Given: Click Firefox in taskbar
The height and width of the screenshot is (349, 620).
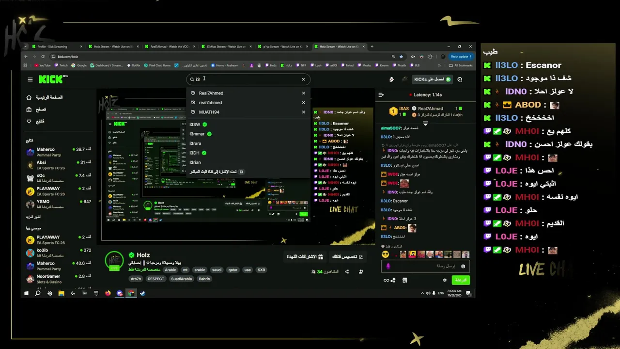Looking at the screenshot, I should click(x=108, y=293).
